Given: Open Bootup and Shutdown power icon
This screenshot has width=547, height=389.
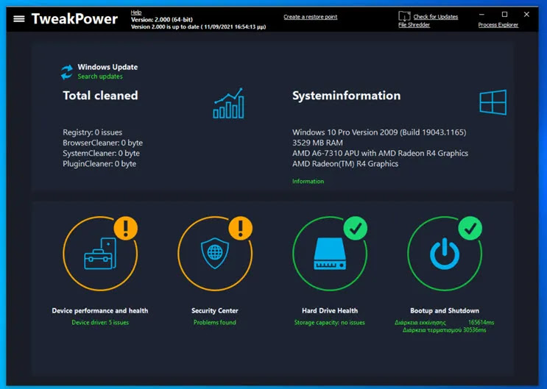Looking at the screenshot, I should pos(445,254).
